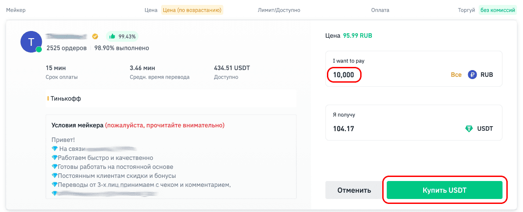This screenshot has height=212, width=523.
Task: Click the Торгуй label
Action: [466, 10]
